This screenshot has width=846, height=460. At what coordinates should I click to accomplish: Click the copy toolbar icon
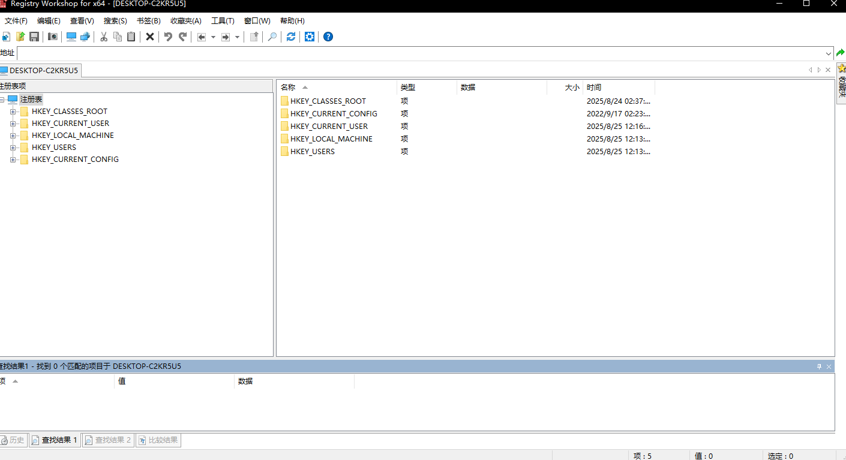pos(118,37)
